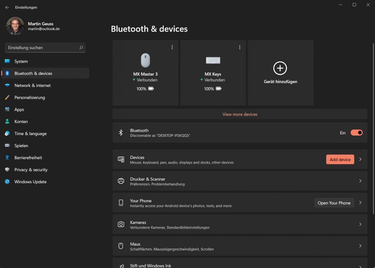Click the Devices row icon

[x=121, y=159]
